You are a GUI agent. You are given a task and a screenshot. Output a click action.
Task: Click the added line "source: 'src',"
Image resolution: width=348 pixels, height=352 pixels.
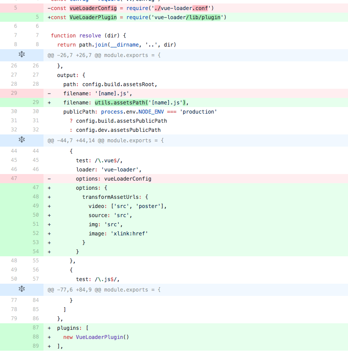(x=110, y=215)
